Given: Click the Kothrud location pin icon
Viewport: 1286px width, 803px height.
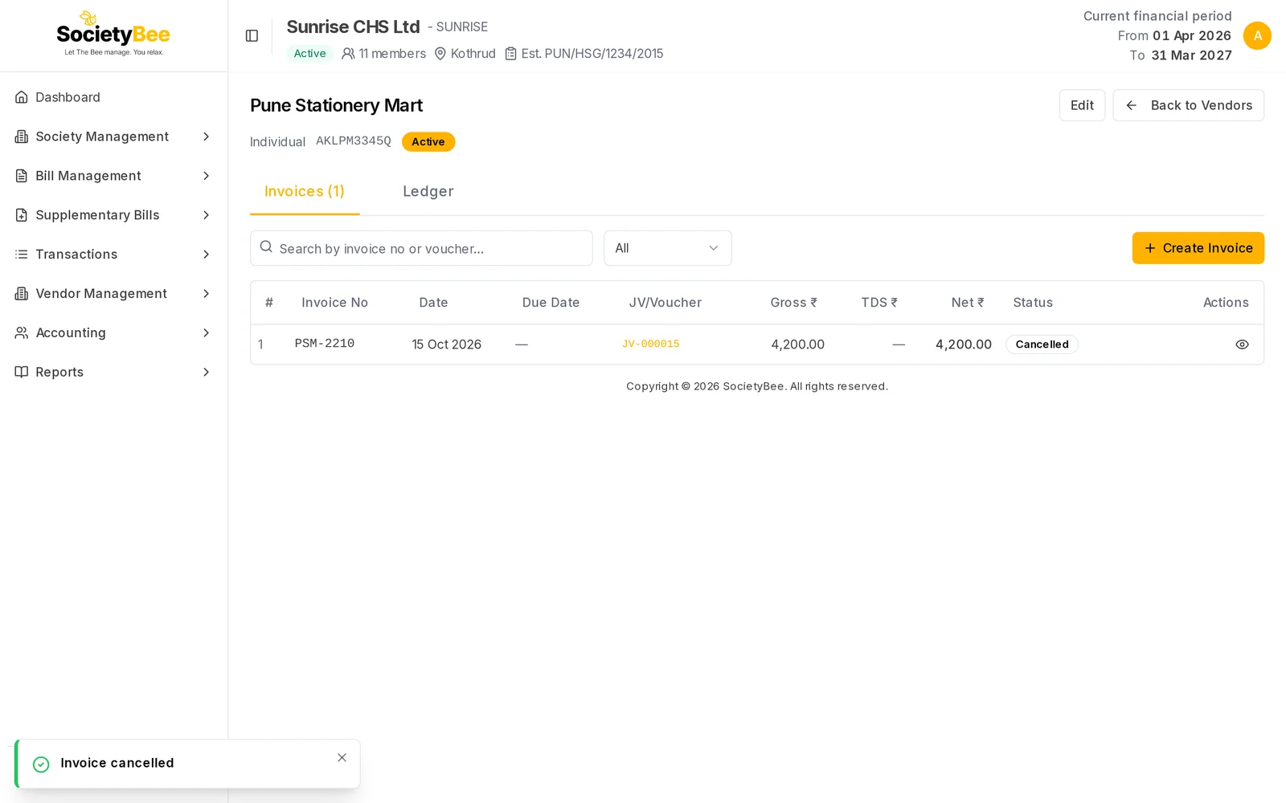Looking at the screenshot, I should (x=440, y=54).
